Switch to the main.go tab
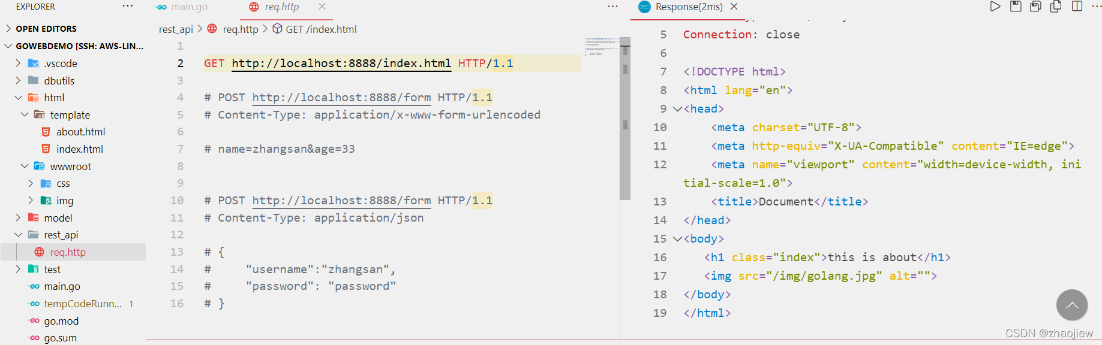This screenshot has width=1102, height=345. 182,7
